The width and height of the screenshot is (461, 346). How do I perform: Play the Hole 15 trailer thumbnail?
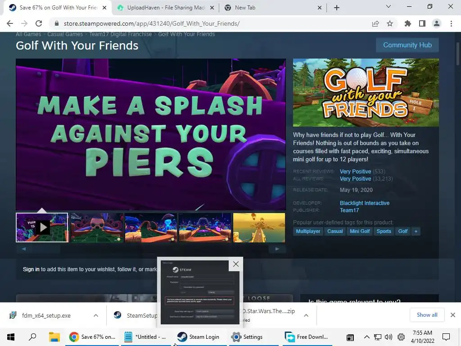tap(42, 228)
